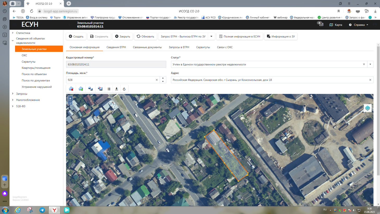Click the Yandex home icon in address bar
380x214 pixels.
23,11
